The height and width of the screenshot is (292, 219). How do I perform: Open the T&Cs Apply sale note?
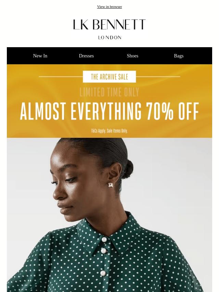(109, 131)
